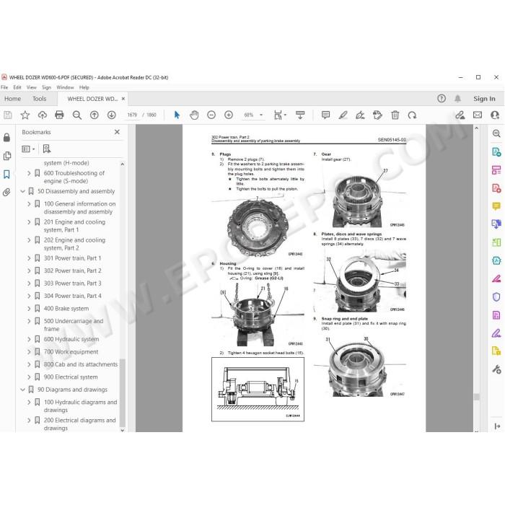505x505 pixels.
Task: Close the Bookmarks panel
Action: (117, 132)
